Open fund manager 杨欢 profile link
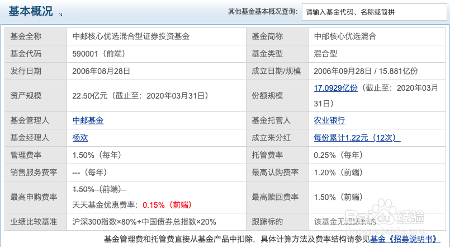450x247 pixels. tap(80, 138)
